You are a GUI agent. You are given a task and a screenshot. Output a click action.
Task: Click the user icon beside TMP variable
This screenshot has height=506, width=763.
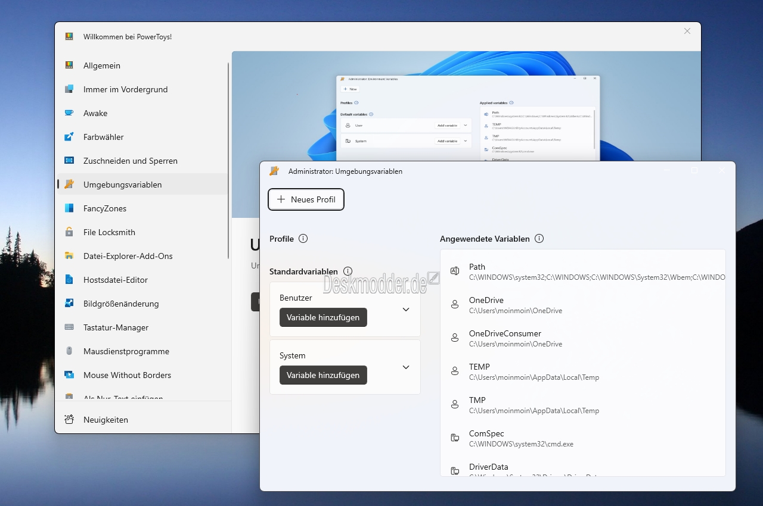click(x=455, y=404)
